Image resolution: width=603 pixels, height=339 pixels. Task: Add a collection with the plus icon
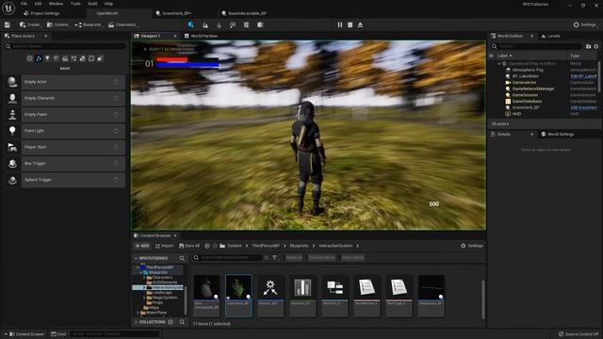pos(171,322)
